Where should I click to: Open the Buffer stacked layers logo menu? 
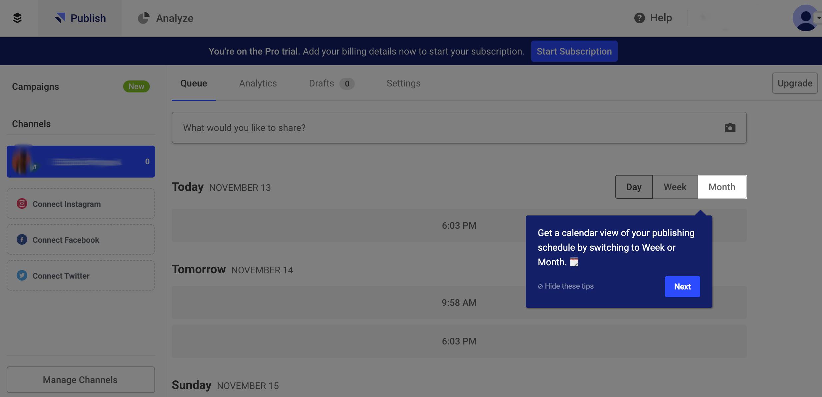click(17, 18)
